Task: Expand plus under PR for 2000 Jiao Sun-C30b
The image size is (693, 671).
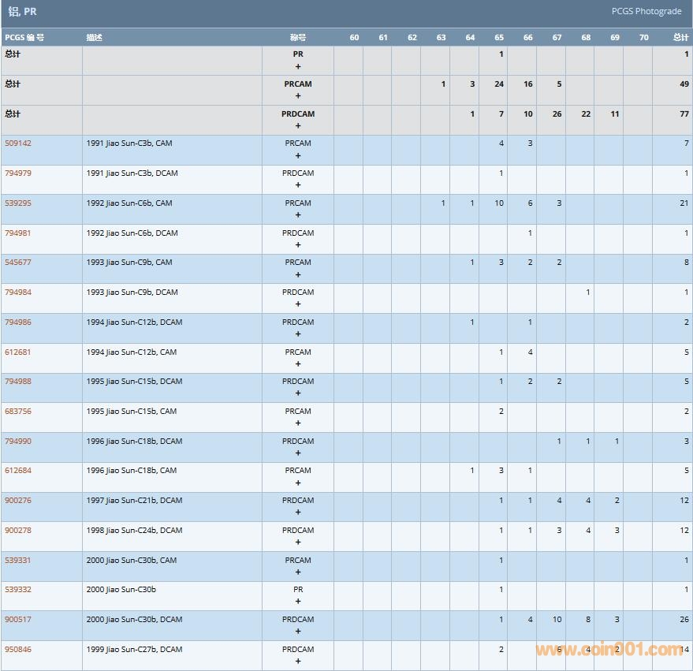Action: click(298, 602)
